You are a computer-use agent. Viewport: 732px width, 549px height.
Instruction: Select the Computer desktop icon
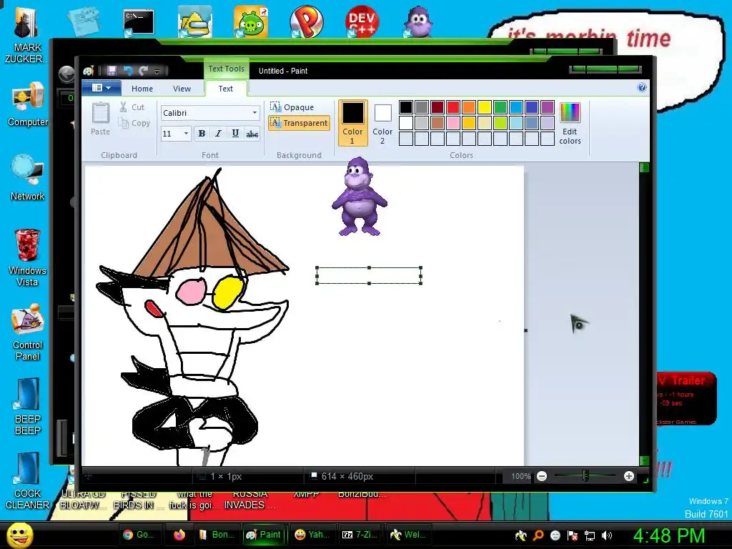pos(28,104)
